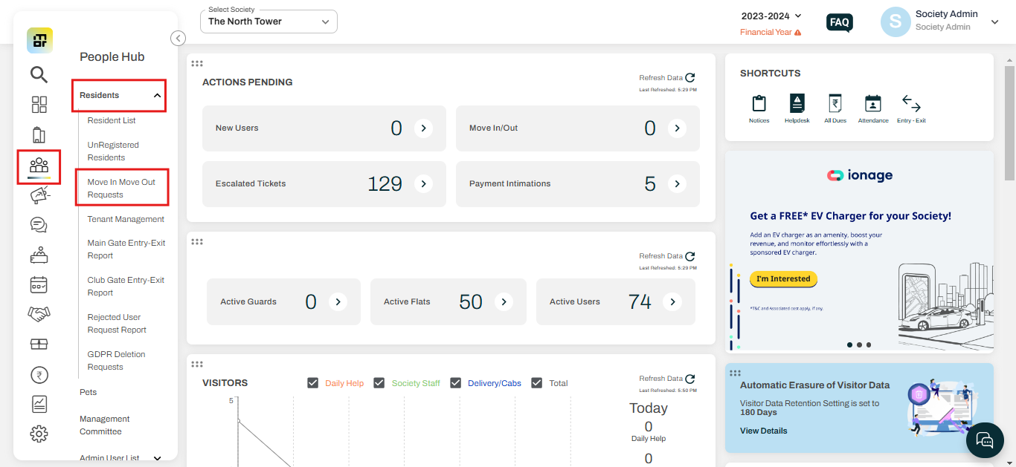
Task: Select Resident List menu item
Action: 112,120
